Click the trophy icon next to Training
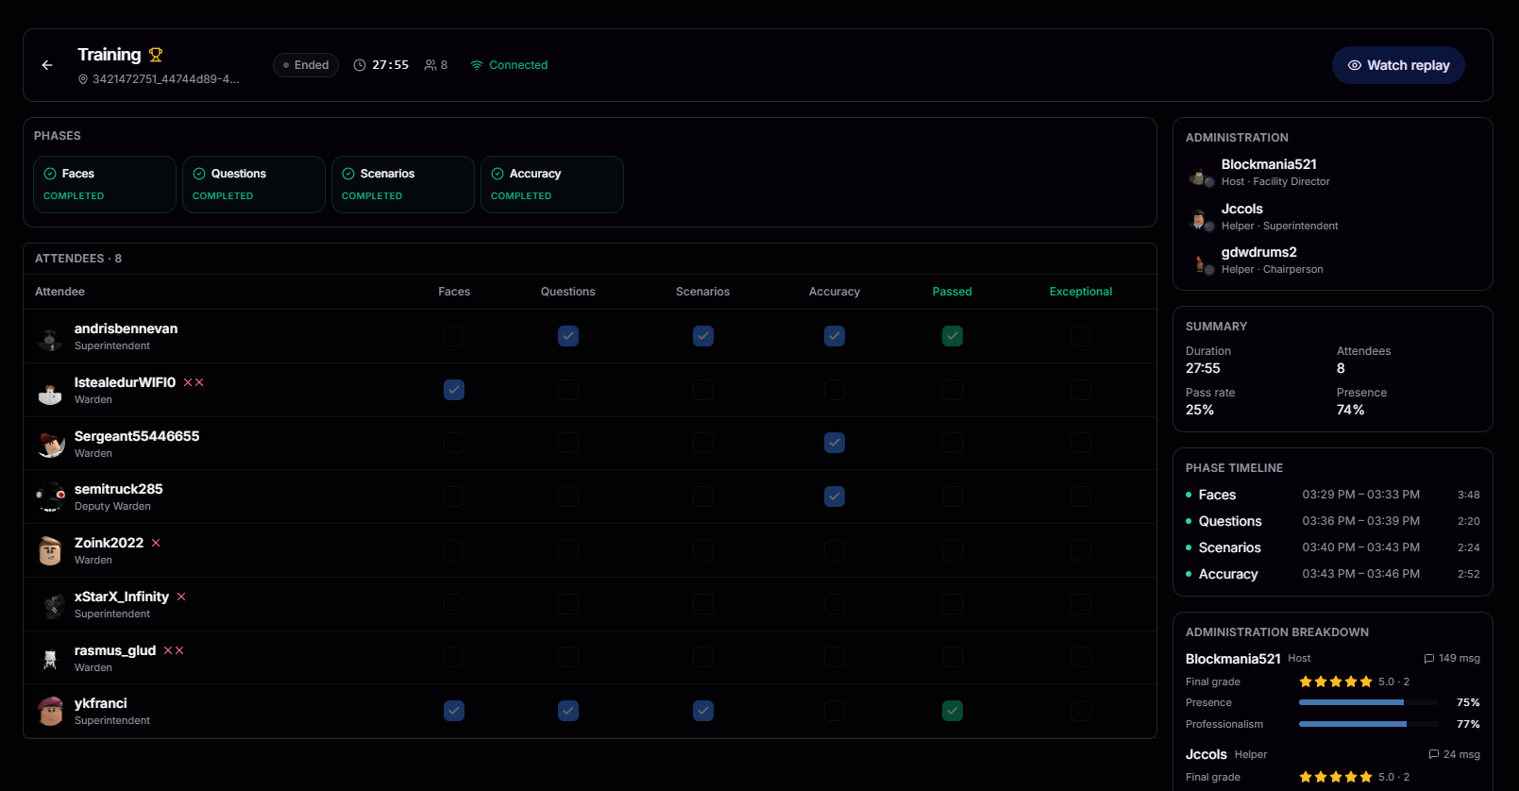This screenshot has height=791, width=1519. [156, 55]
